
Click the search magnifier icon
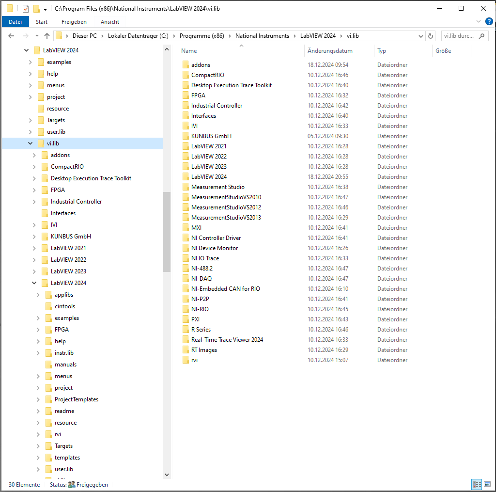481,36
